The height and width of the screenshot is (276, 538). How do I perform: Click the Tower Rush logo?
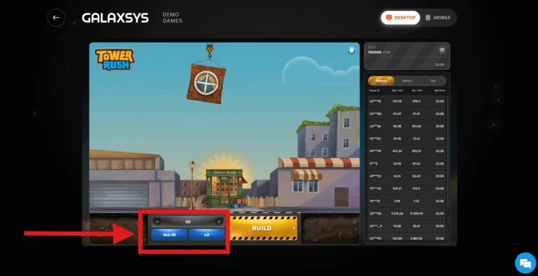click(x=115, y=59)
